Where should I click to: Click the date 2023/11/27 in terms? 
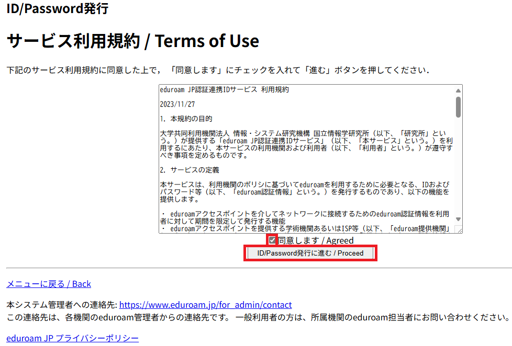[177, 105]
